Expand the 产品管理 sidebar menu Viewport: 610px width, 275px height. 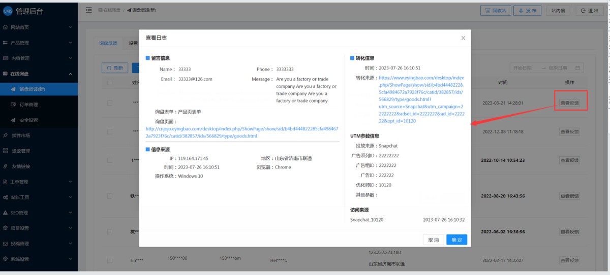38,43
